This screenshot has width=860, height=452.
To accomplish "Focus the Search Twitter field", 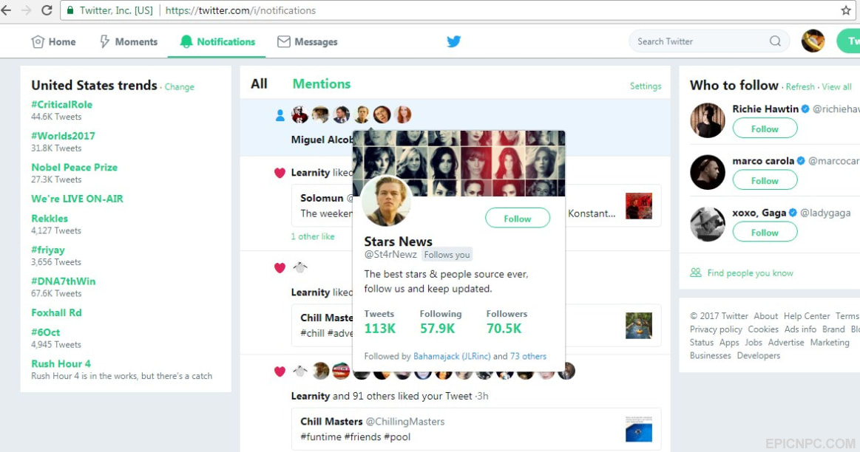I will click(700, 41).
